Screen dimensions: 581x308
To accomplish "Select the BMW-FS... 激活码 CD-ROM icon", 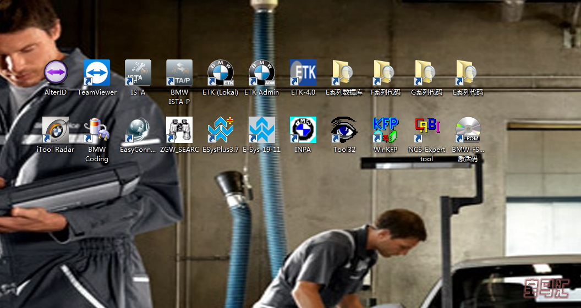I will pyautogui.click(x=468, y=130).
